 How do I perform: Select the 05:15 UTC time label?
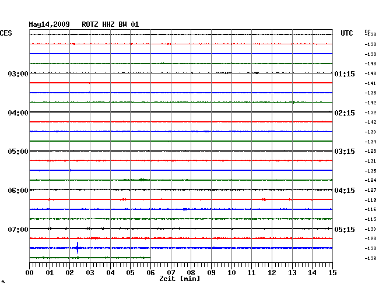click(345, 229)
